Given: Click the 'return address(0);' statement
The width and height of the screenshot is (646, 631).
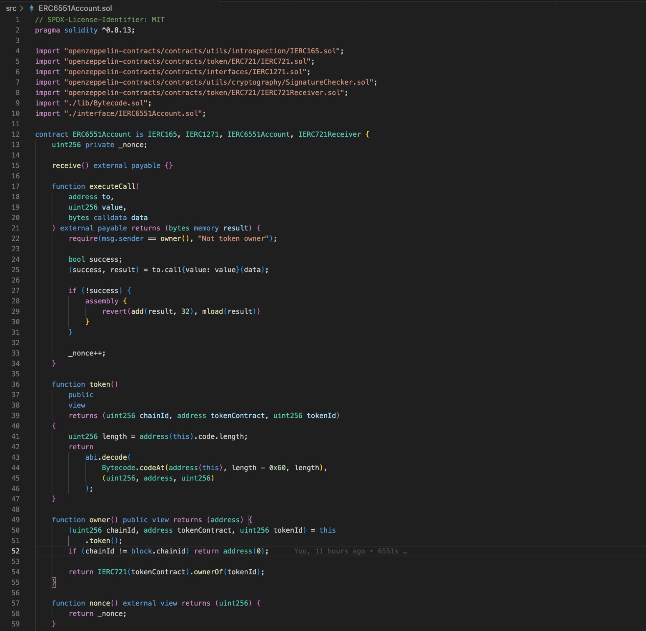Looking at the screenshot, I should click(231, 551).
